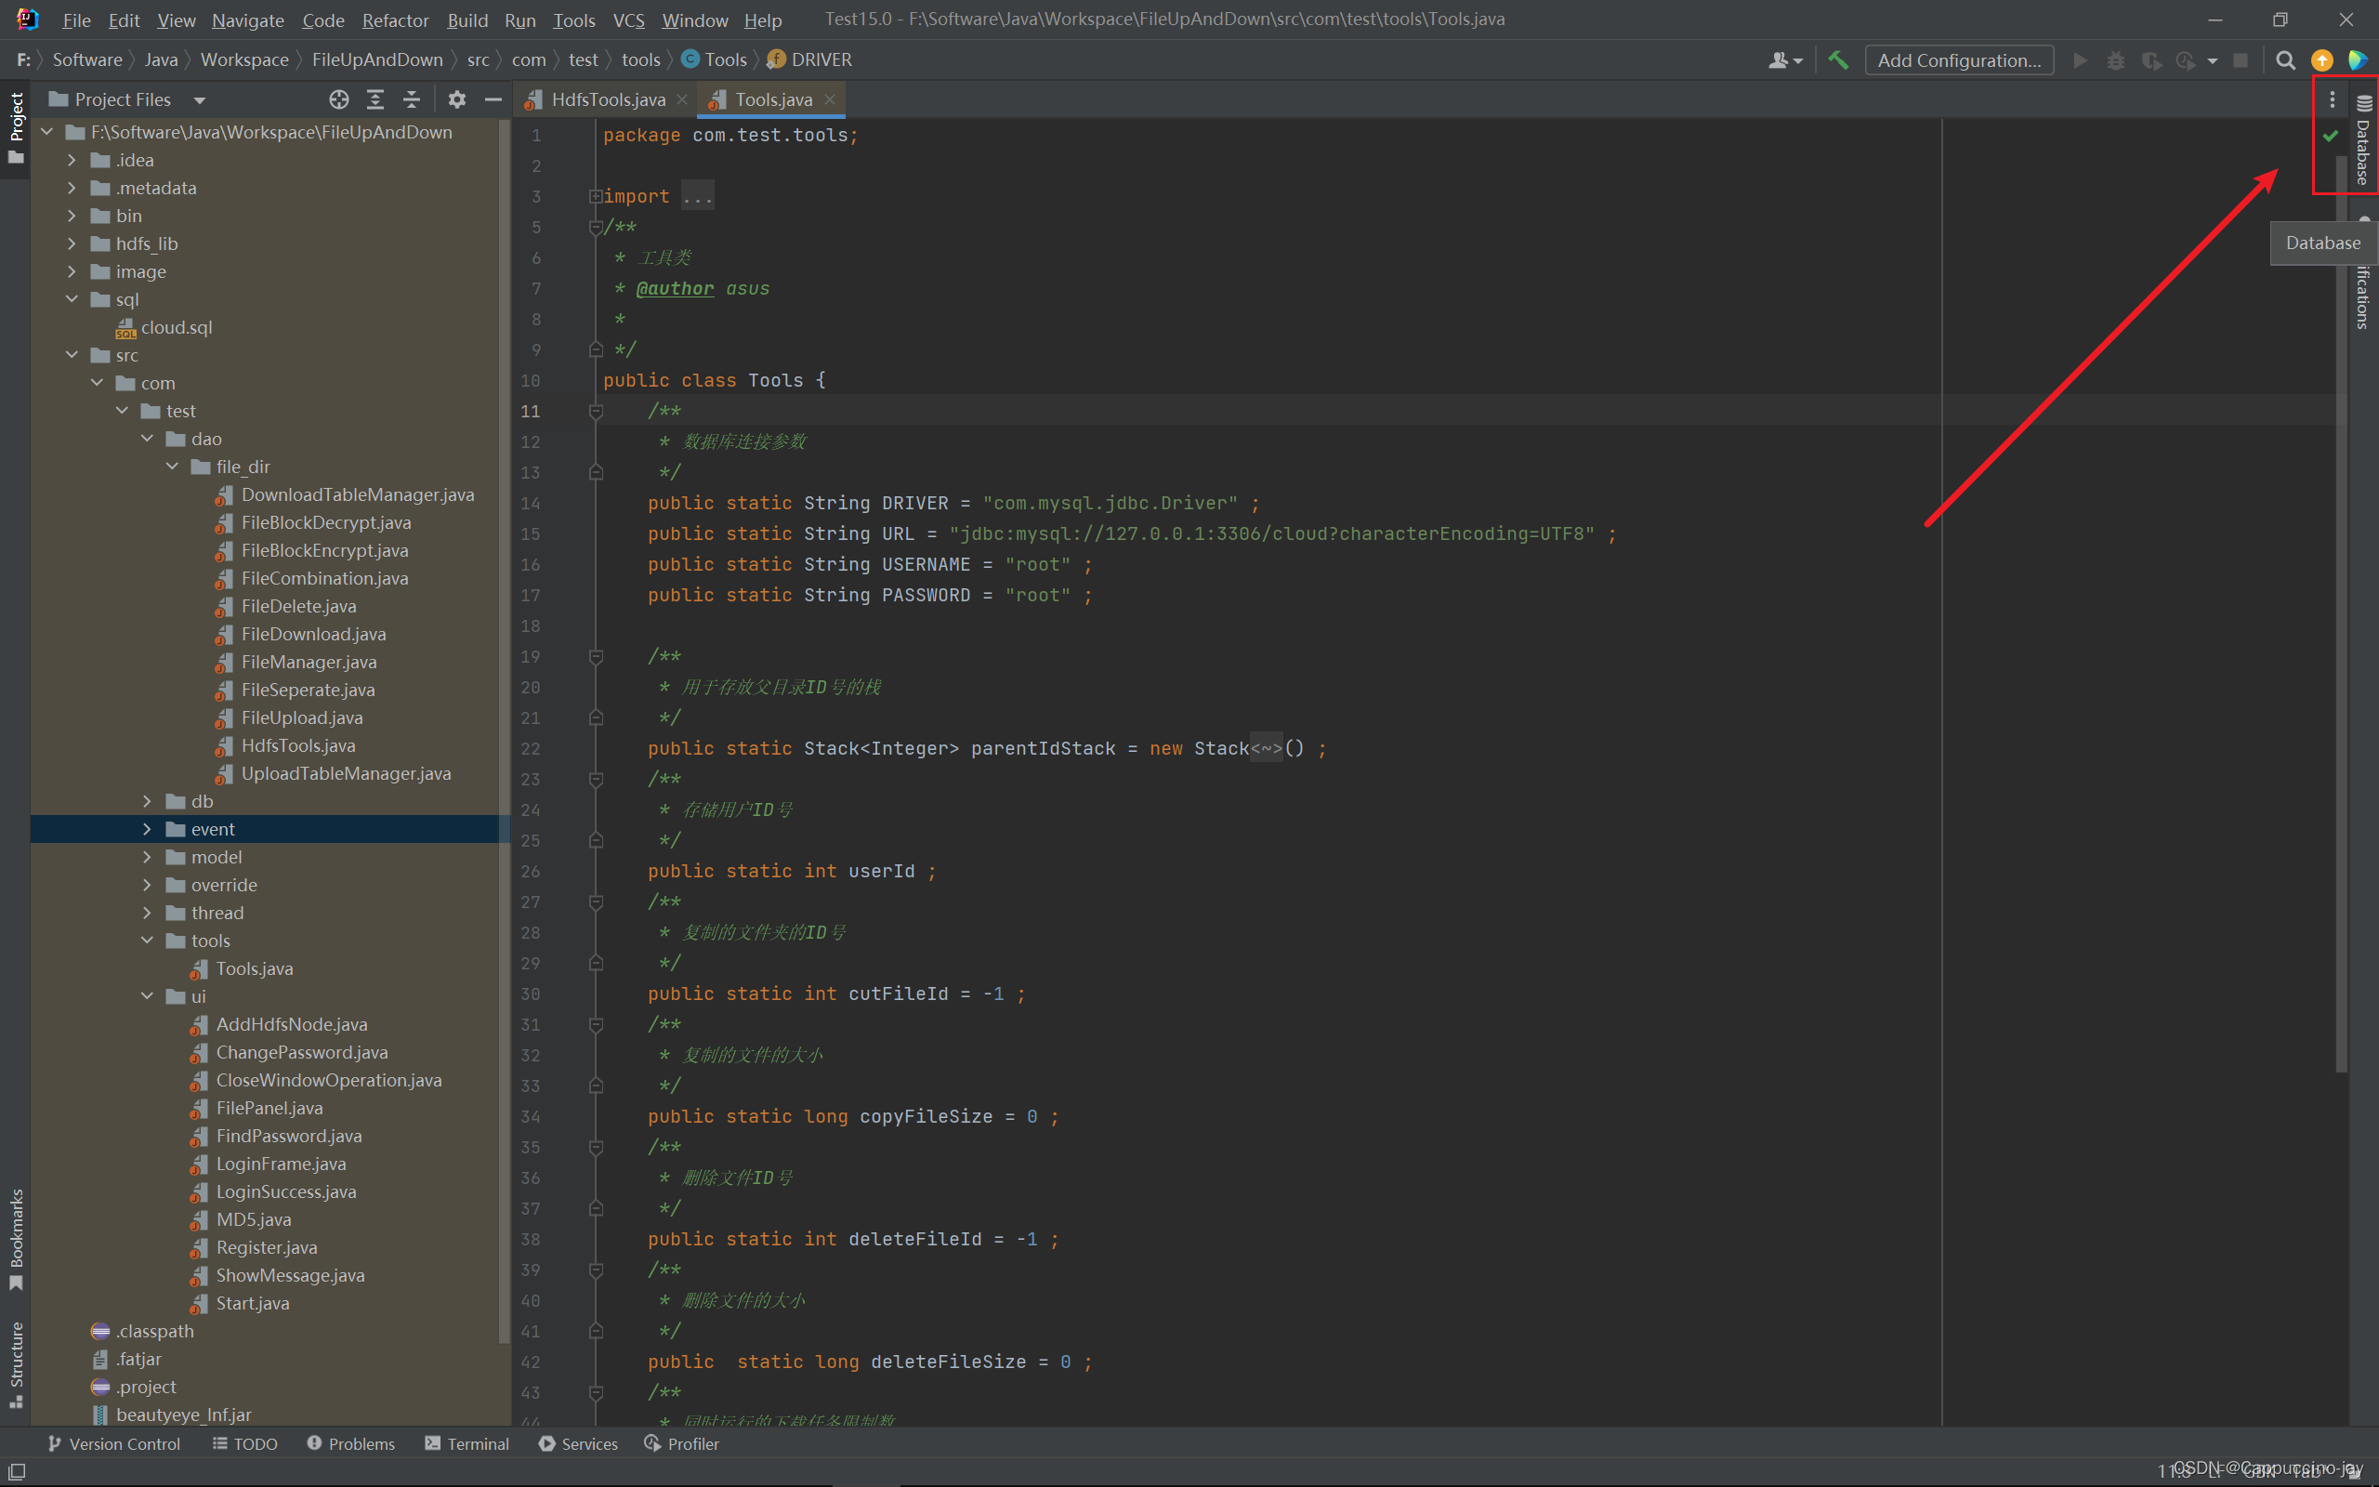Open the Project Files settings gear icon
The width and height of the screenshot is (2379, 1487).
[x=457, y=98]
